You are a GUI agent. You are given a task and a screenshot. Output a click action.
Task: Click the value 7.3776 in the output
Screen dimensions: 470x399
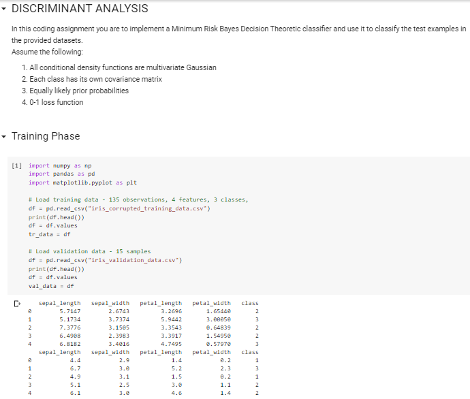(x=70, y=328)
